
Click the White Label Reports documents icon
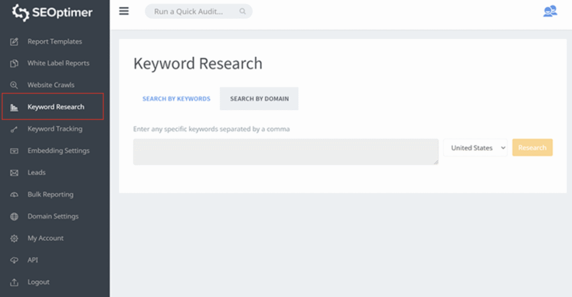pyautogui.click(x=14, y=64)
